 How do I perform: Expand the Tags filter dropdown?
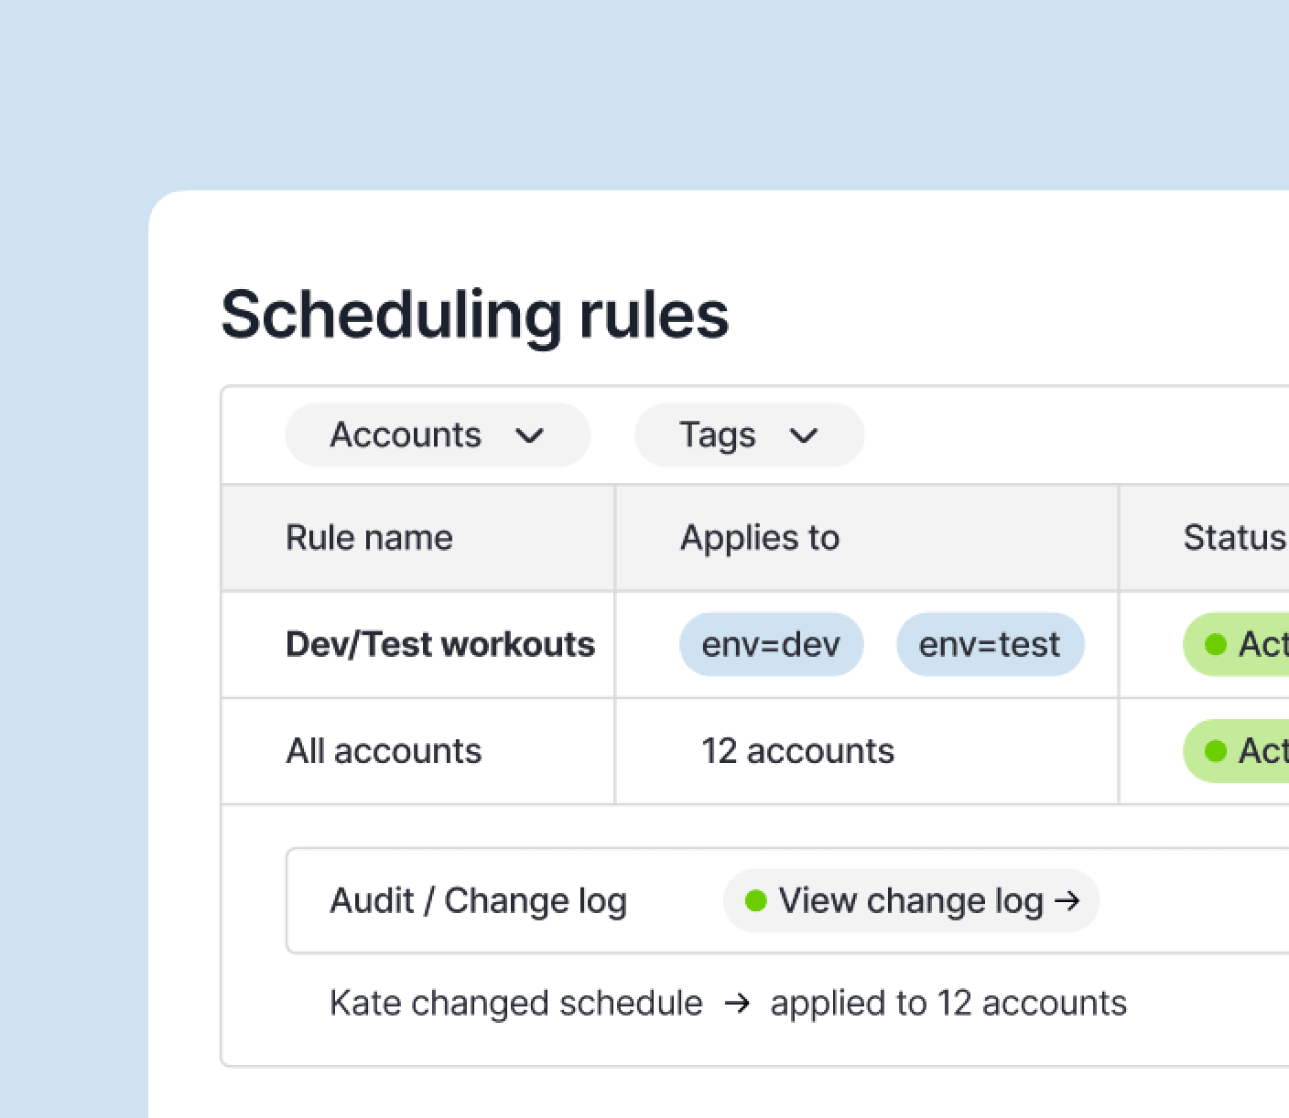point(748,435)
